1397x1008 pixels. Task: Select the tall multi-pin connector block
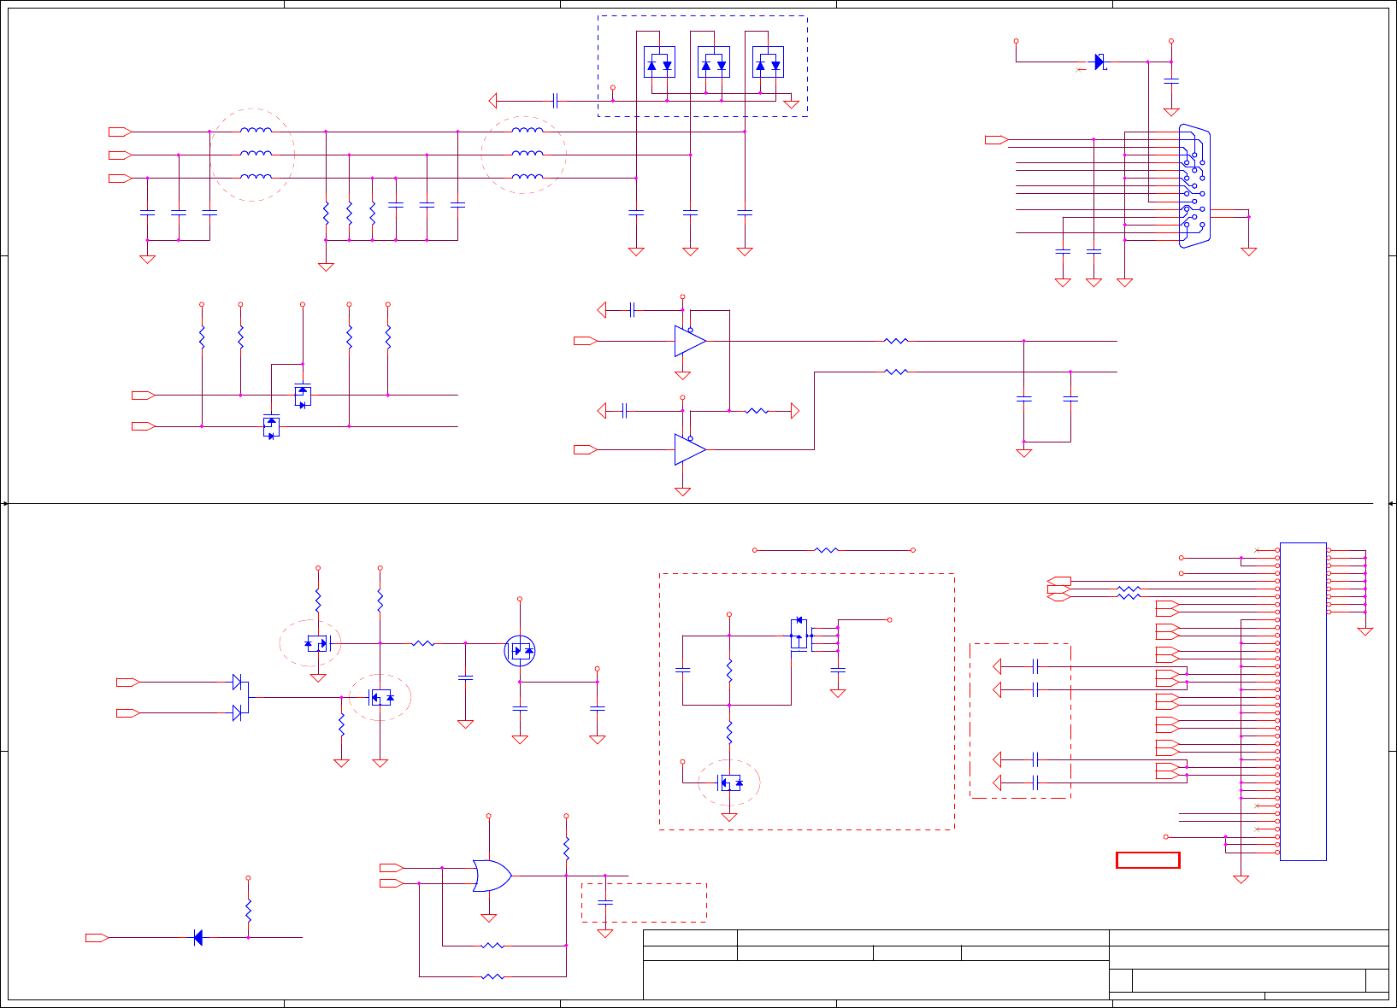tap(1303, 701)
